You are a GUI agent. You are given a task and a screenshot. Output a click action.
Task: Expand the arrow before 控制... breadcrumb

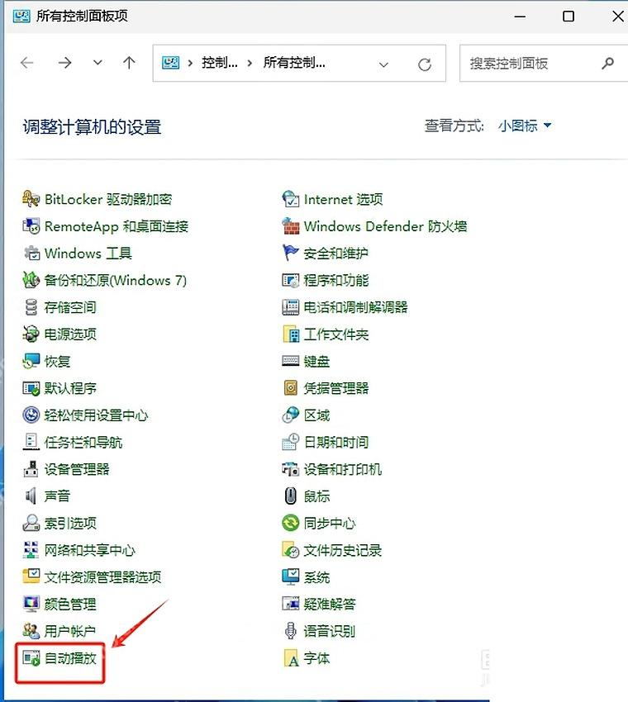click(190, 63)
